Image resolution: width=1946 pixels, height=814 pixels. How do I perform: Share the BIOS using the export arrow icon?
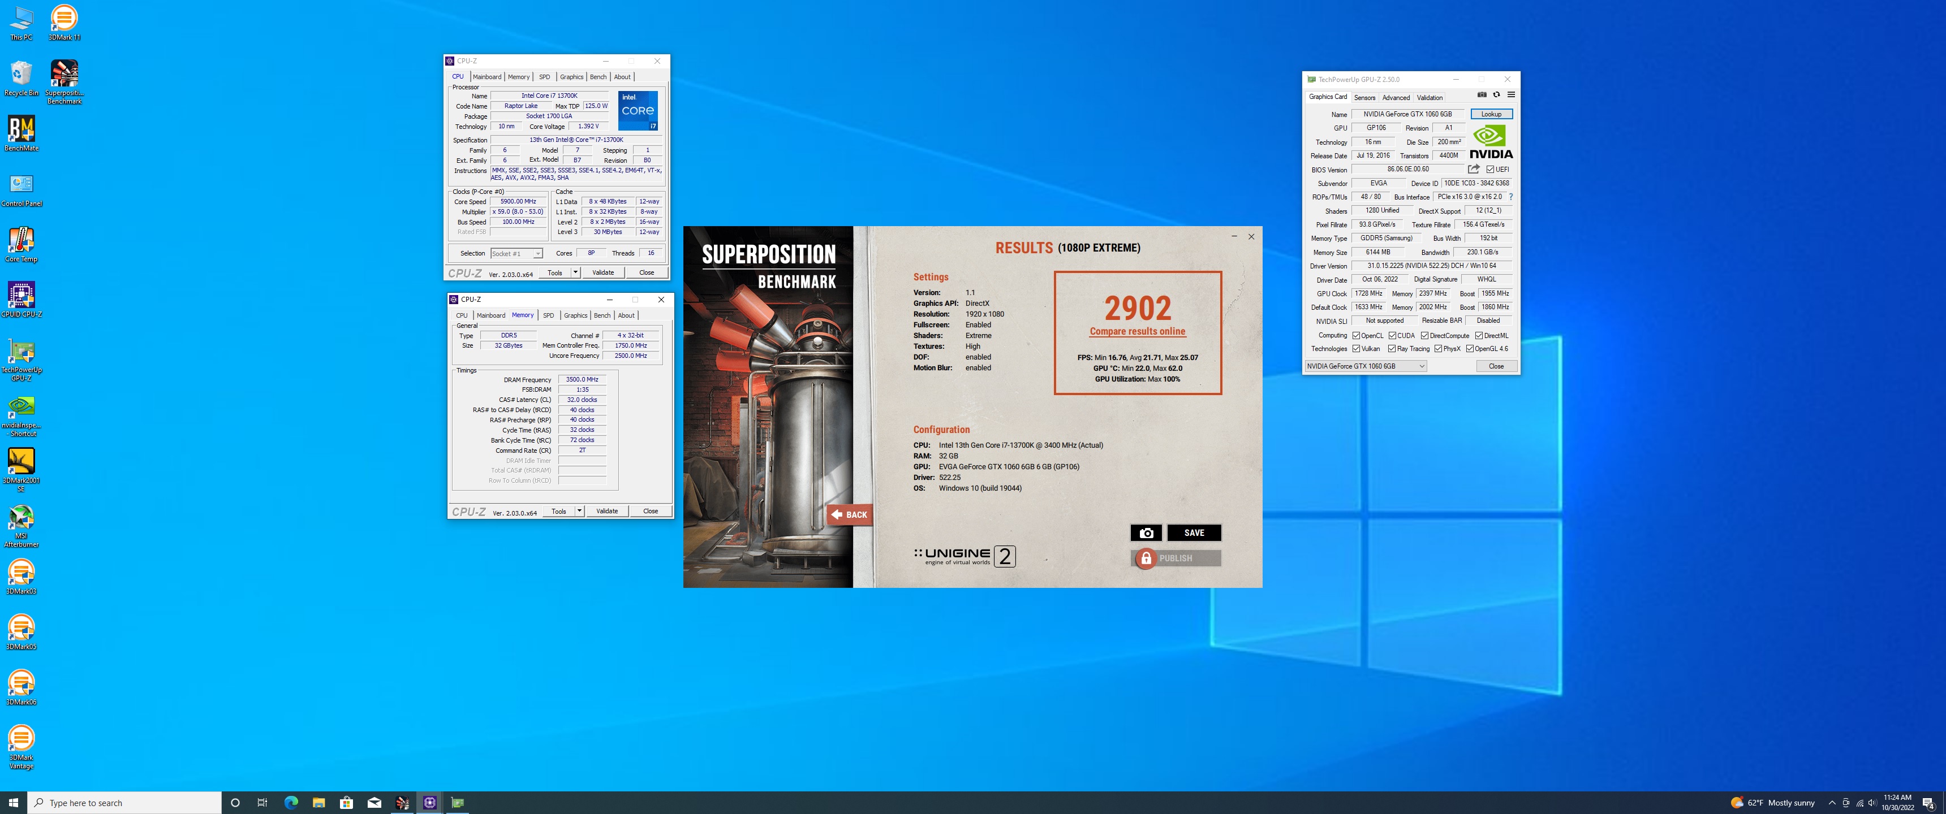tap(1474, 169)
